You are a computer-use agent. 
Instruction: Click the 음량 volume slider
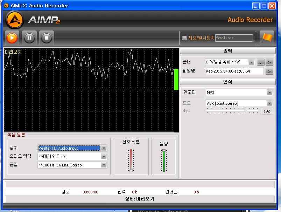tap(163, 161)
